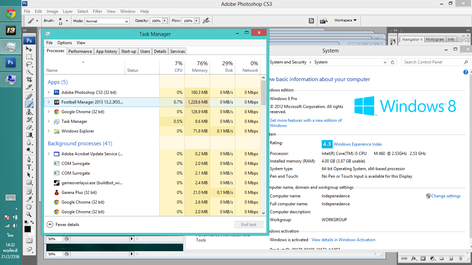Select the Clone Stamp tool
472x265 pixels.
[x=29, y=112]
